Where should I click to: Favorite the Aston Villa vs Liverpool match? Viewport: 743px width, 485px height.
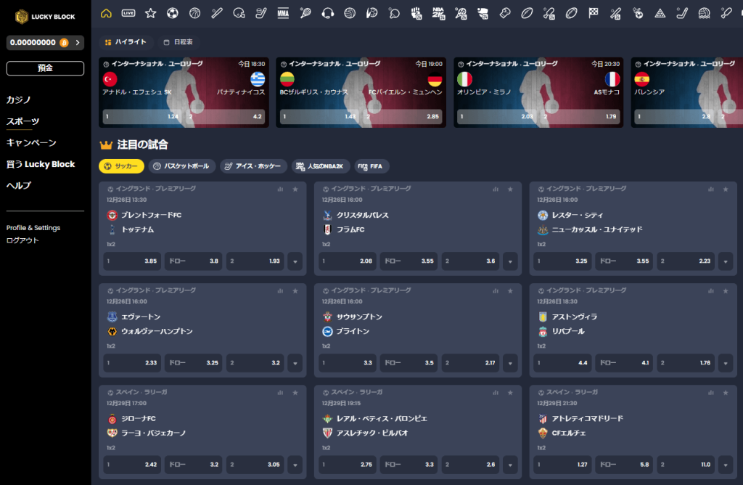coord(726,291)
